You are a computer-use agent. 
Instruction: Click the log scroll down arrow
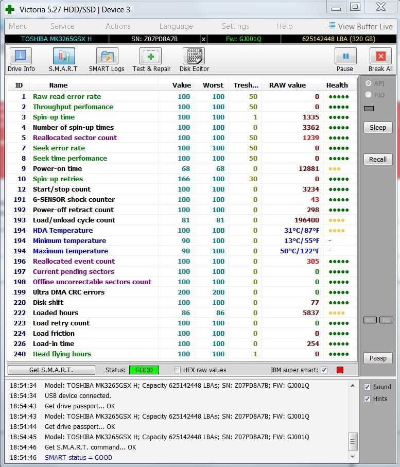353,457
